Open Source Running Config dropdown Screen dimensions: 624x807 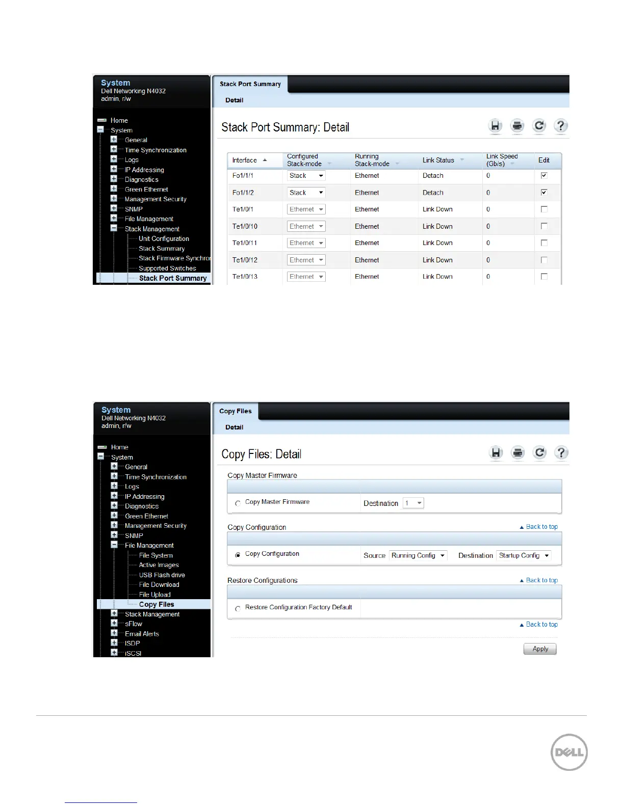point(418,555)
